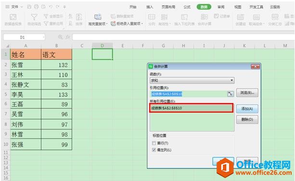Select the 成绩表!$A$2:$B$10 list entry
Viewport: 295px width, 181px height.
(x=191, y=108)
